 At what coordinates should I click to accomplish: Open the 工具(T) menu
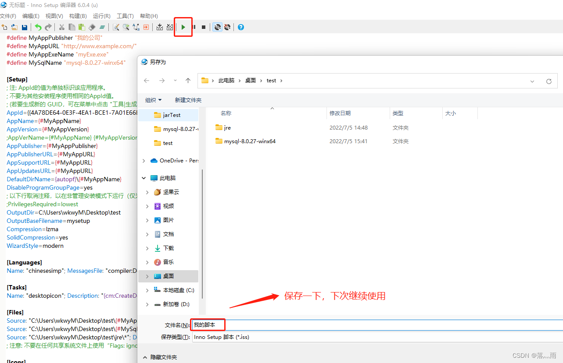tap(125, 16)
